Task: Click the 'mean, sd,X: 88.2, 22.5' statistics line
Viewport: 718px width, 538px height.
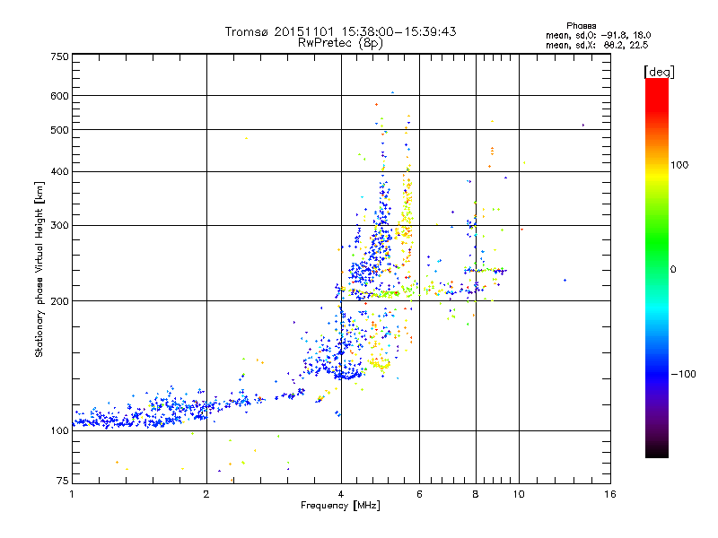Action: click(597, 45)
